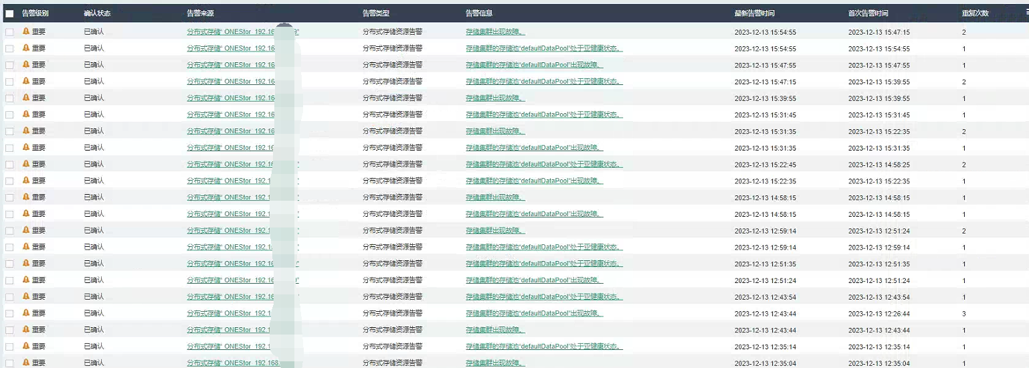The height and width of the screenshot is (368, 1029).
Task: Click the bell icon for the 12:35:14 alarm row
Action: [x=26, y=346]
